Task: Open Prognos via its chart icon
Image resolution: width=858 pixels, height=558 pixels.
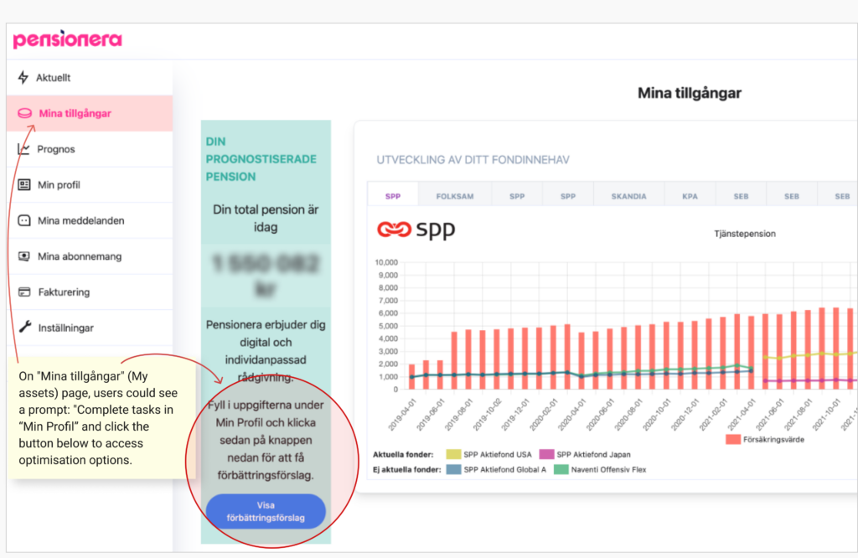Action: [23, 149]
